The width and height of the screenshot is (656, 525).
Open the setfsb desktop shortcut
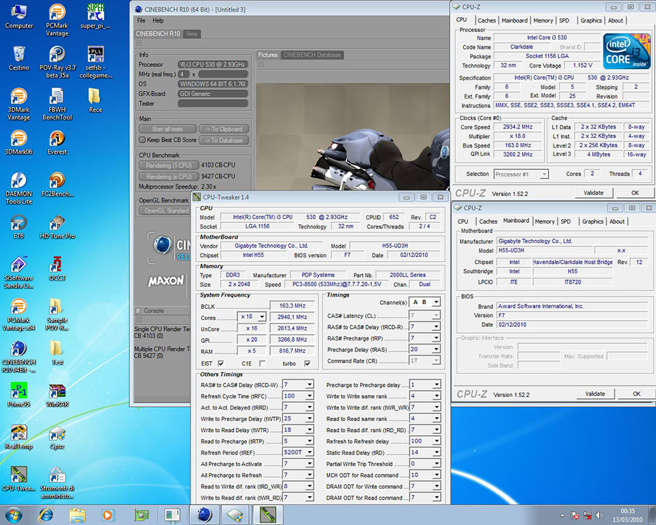[x=96, y=62]
